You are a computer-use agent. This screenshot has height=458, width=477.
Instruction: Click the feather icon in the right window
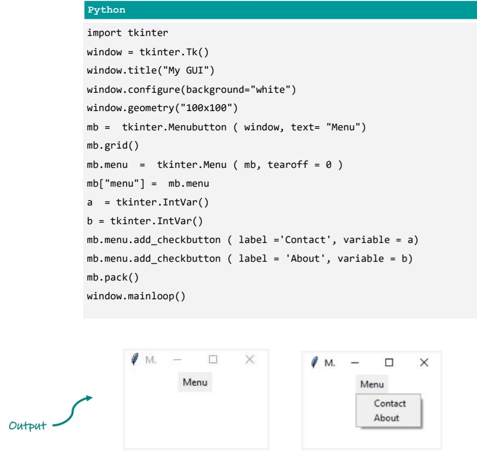314,362
